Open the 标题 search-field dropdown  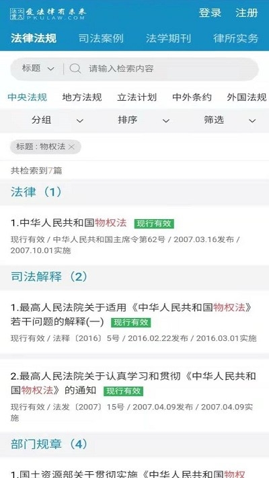tap(38, 69)
